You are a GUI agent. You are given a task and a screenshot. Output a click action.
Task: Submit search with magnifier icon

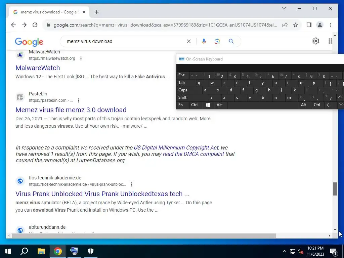click(231, 41)
